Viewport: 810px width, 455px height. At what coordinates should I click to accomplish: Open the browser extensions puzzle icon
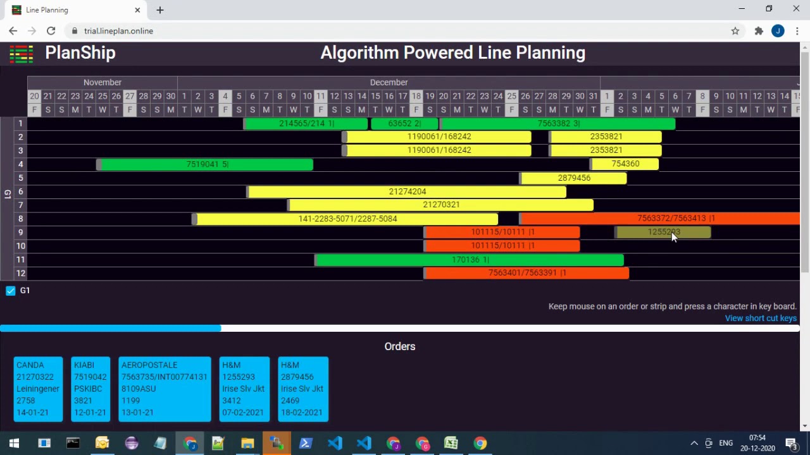(x=758, y=30)
